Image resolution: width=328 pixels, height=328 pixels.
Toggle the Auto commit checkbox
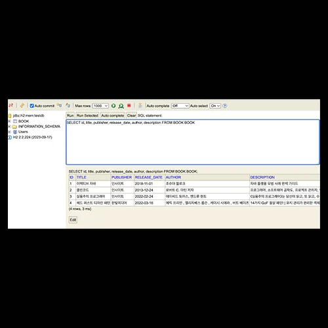[31, 106]
